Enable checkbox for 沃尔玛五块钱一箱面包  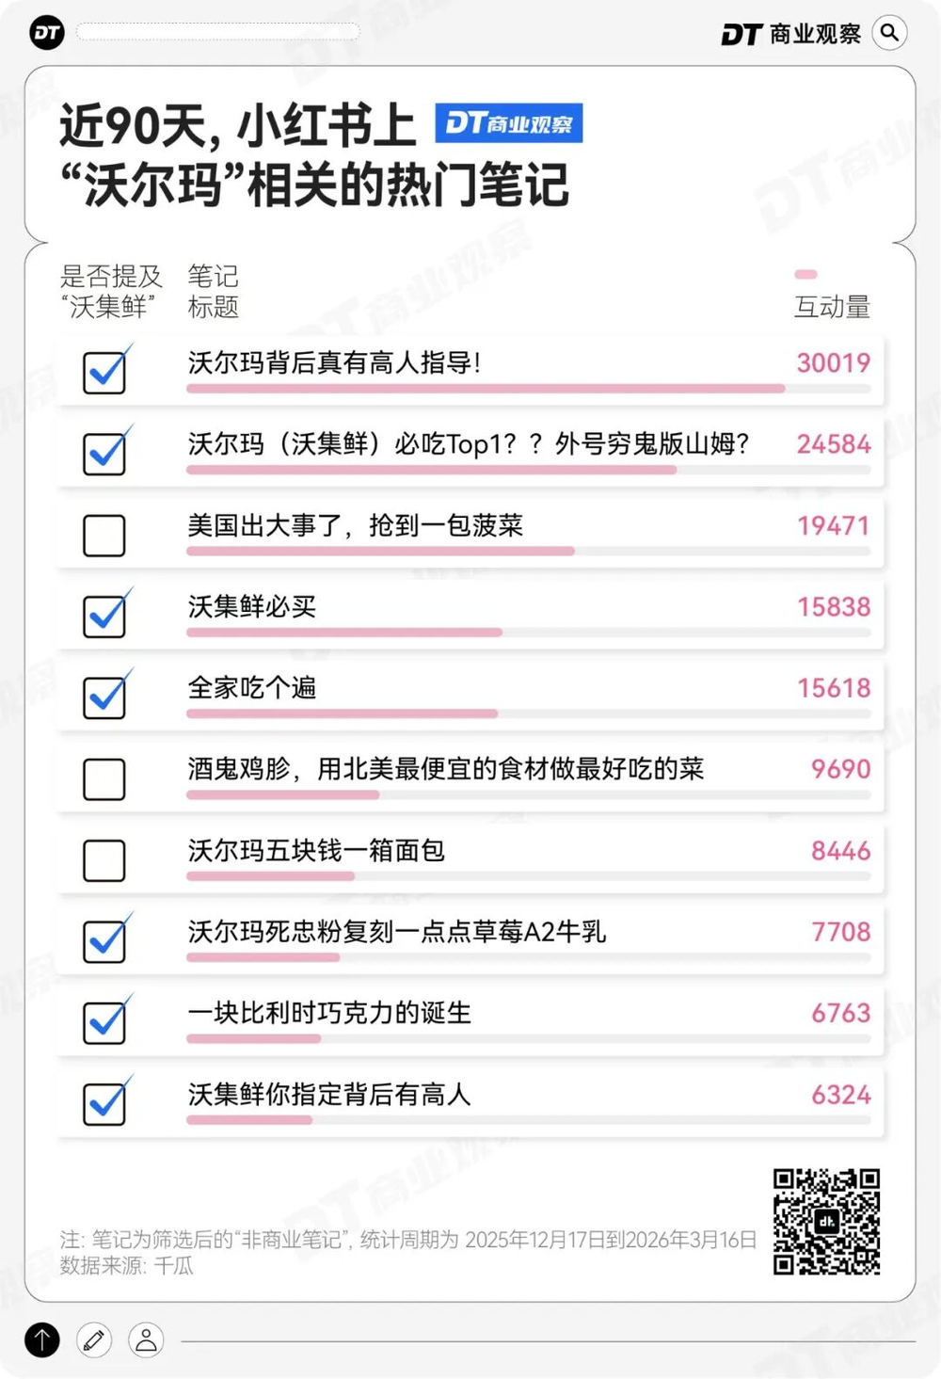(104, 860)
